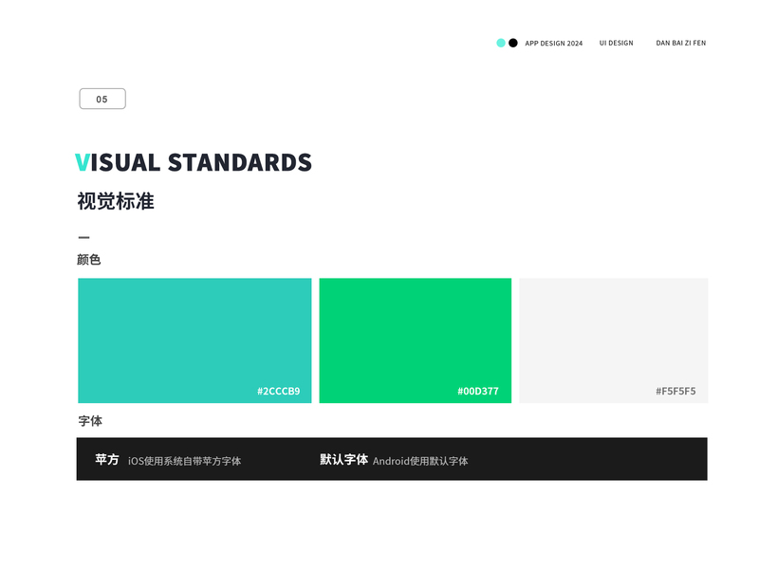Click the cyan dot in the header
The image size is (777, 569).
(x=501, y=43)
